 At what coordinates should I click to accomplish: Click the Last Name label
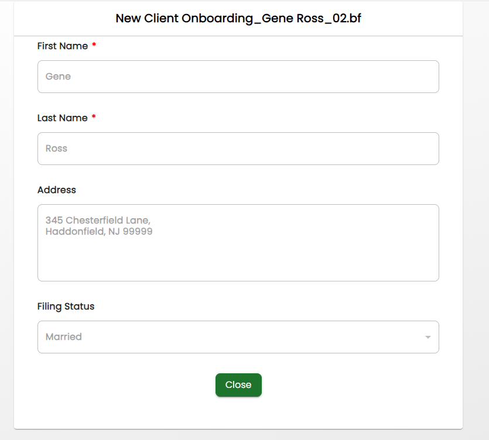coord(63,118)
